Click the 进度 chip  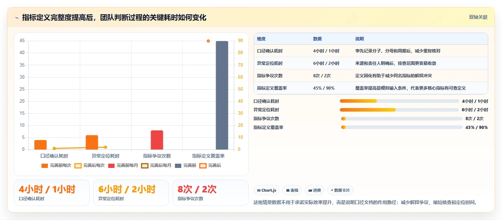click(x=315, y=190)
